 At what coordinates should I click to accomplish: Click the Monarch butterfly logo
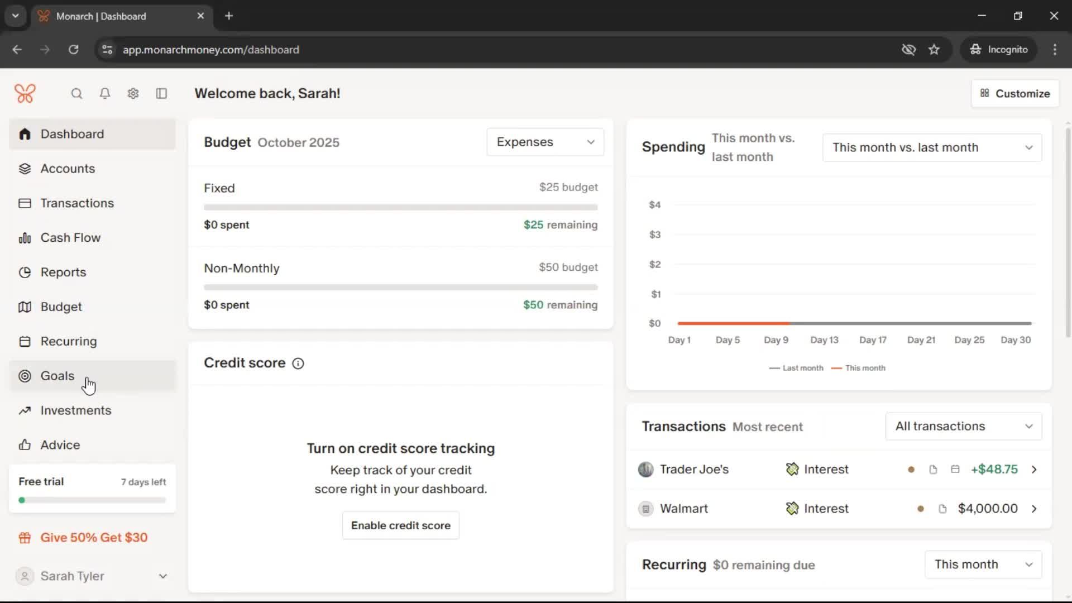(25, 93)
